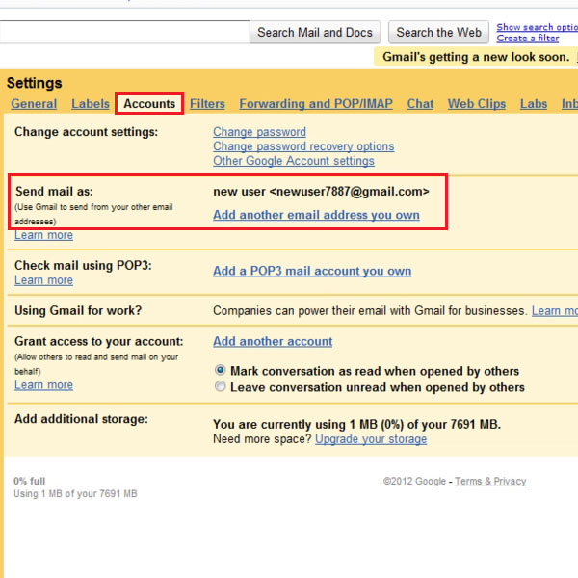This screenshot has width=578, height=578.
Task: Open the Filters settings tab
Action: (x=207, y=104)
